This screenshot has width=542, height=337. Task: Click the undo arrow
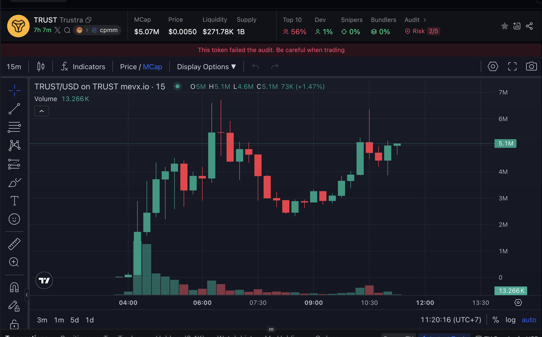point(255,67)
